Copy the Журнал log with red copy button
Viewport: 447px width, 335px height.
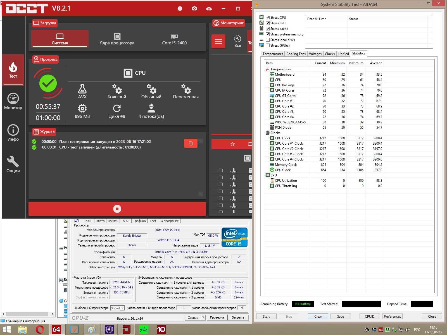click(x=191, y=143)
